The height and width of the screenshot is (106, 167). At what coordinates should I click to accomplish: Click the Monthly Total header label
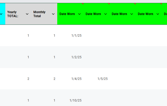(x=39, y=14)
